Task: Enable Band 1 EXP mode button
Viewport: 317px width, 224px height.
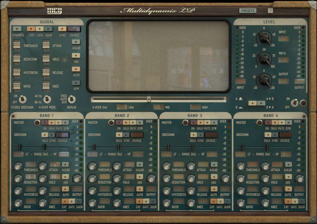Action: tap(65, 201)
